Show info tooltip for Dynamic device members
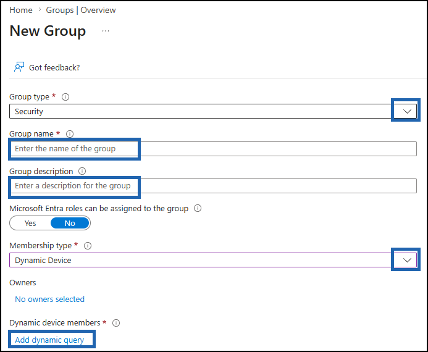428x352 pixels. pyautogui.click(x=116, y=323)
